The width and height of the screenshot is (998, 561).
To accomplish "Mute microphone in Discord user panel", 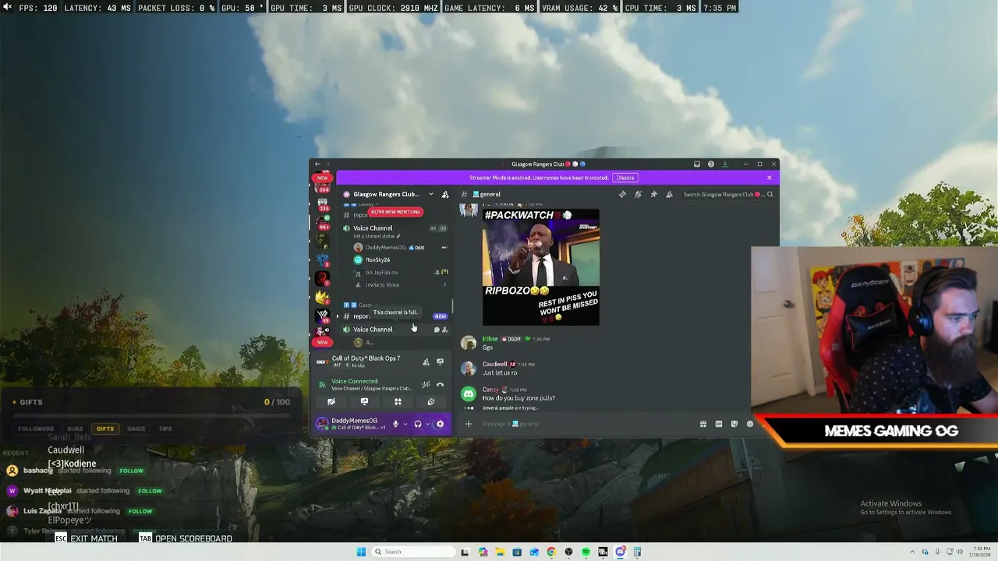I will [x=395, y=424].
